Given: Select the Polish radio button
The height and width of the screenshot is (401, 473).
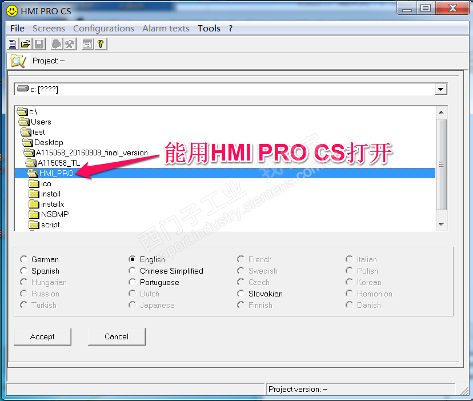Looking at the screenshot, I should click(349, 271).
